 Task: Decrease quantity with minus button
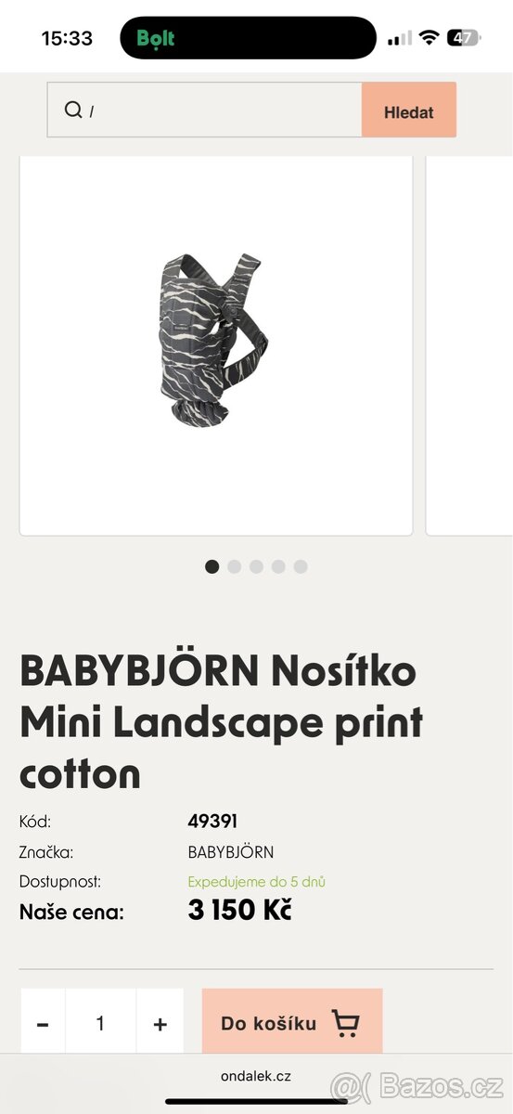pyautogui.click(x=43, y=1023)
